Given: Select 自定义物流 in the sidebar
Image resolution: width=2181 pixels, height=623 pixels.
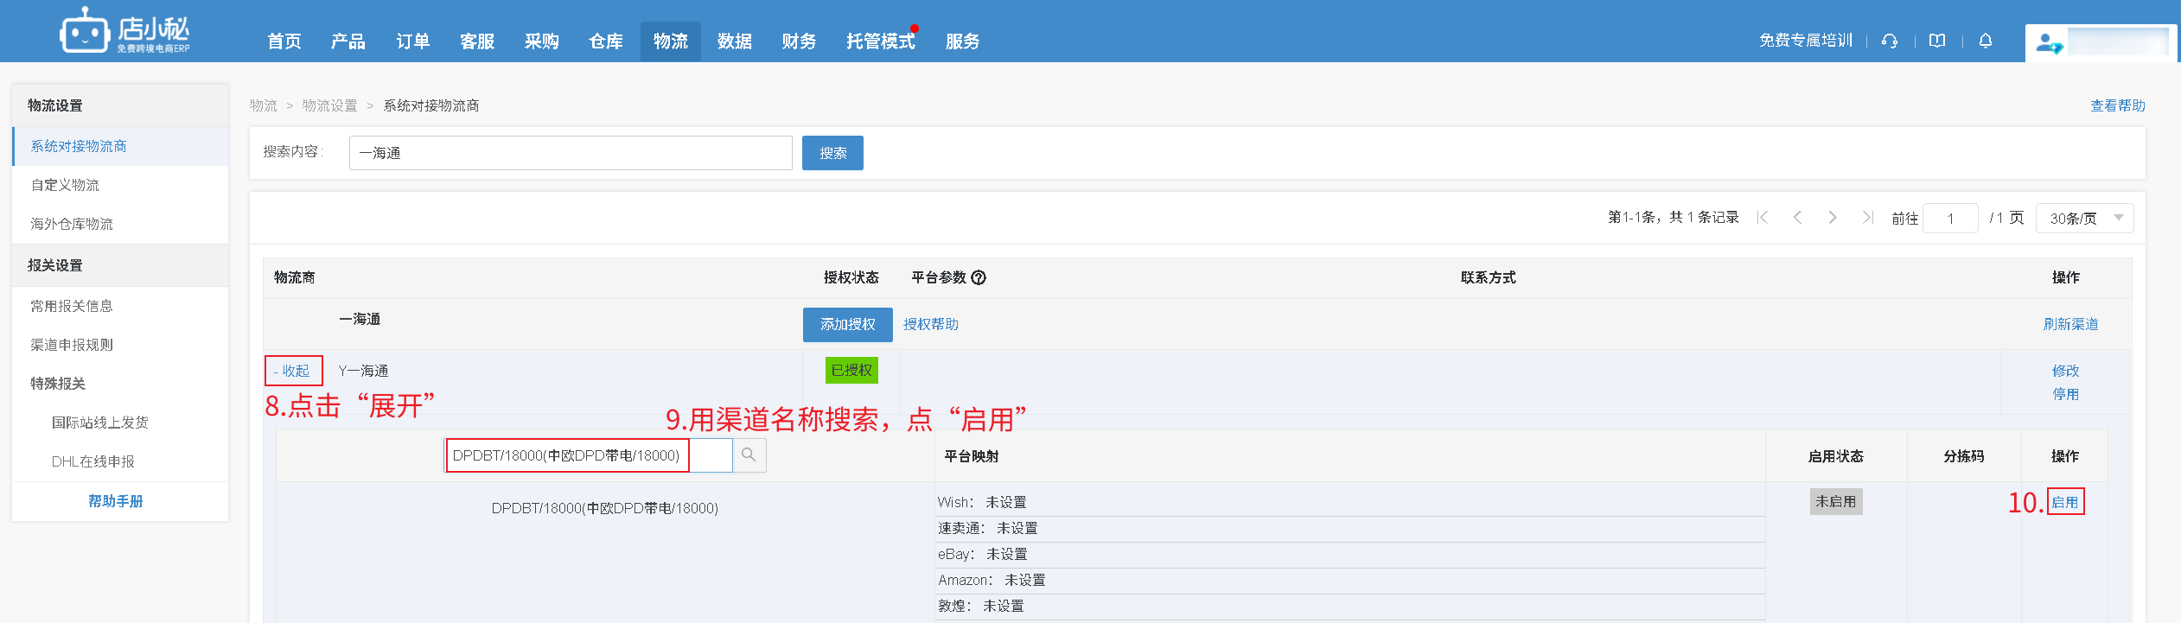Looking at the screenshot, I should pyautogui.click(x=66, y=185).
